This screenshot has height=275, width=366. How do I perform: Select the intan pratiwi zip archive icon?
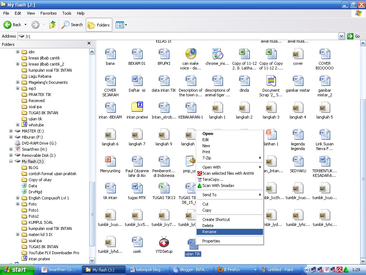click(x=137, y=107)
